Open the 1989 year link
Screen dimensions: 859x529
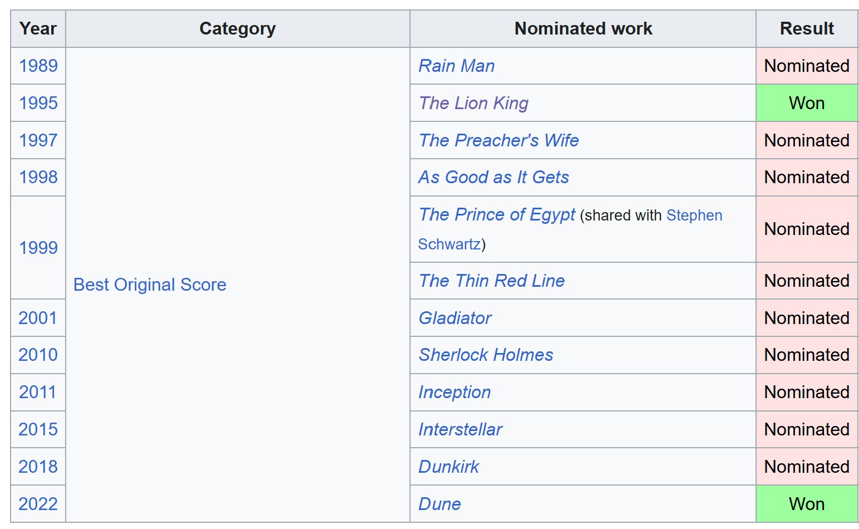38,66
